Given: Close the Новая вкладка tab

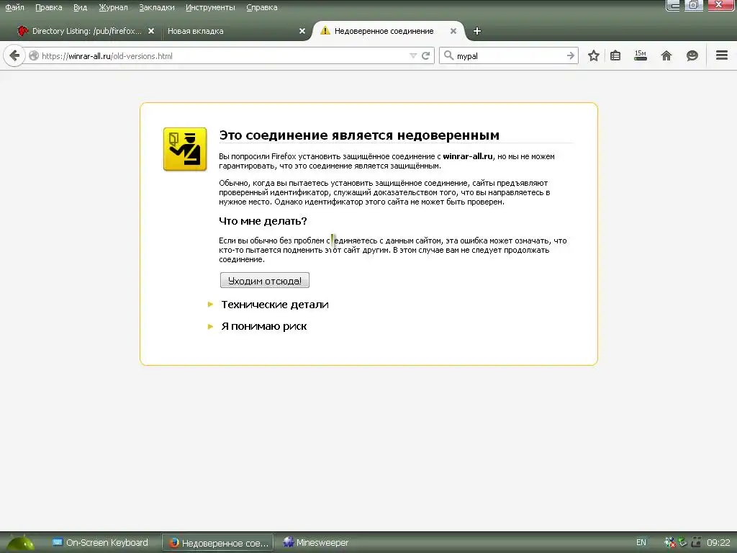Looking at the screenshot, I should click(x=302, y=31).
